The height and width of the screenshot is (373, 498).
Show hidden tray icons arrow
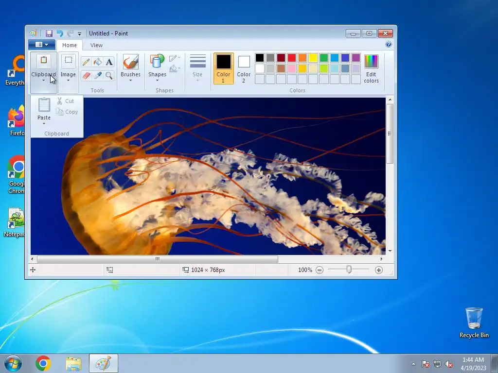413,364
